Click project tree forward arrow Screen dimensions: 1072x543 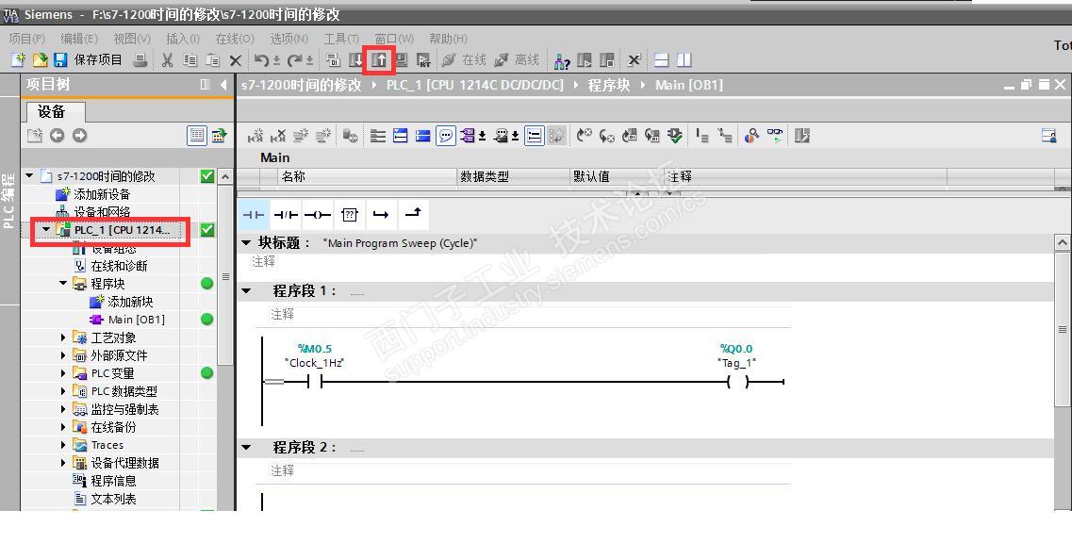[x=80, y=136]
